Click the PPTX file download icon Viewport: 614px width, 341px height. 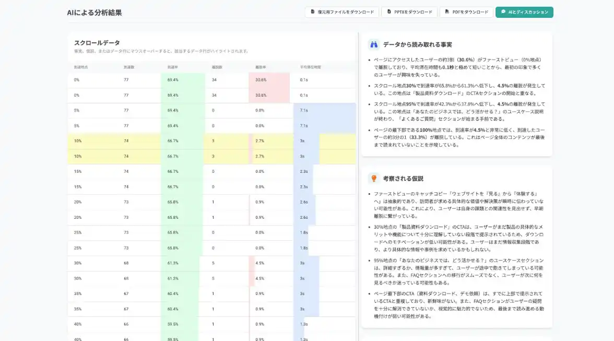point(389,11)
